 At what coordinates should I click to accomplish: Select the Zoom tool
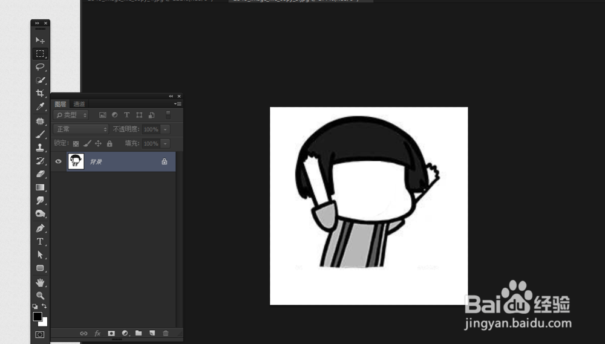point(40,296)
